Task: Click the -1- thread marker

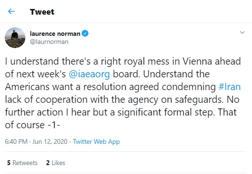Action: [x=54, y=125]
